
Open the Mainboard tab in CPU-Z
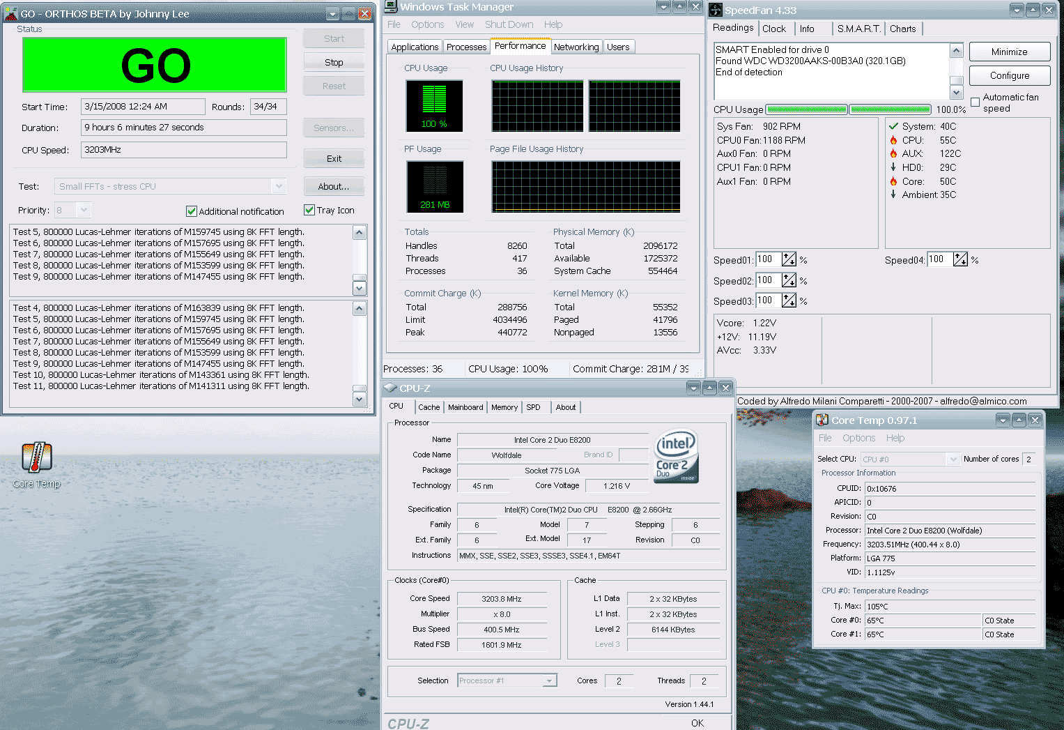click(465, 407)
